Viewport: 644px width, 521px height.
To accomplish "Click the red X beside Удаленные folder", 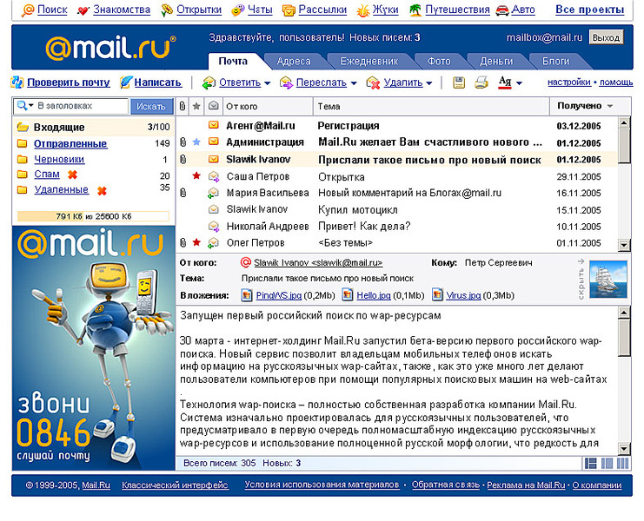I will pyautogui.click(x=102, y=189).
